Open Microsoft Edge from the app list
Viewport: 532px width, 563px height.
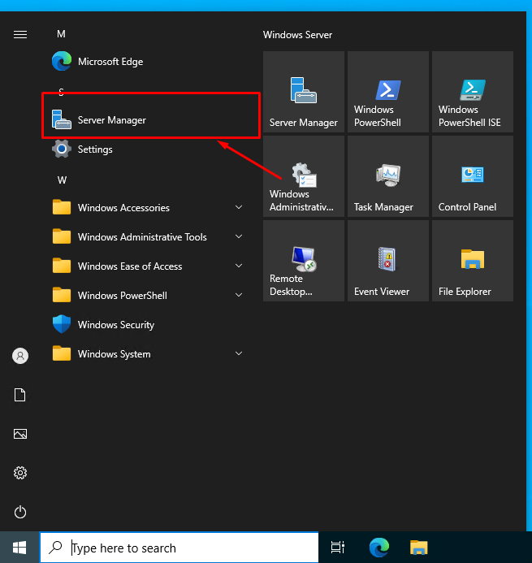[110, 62]
